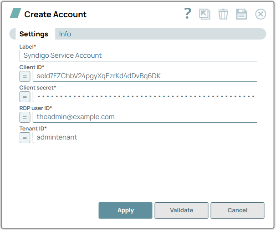
Task: Switch to the Info tab
Action: (65, 34)
